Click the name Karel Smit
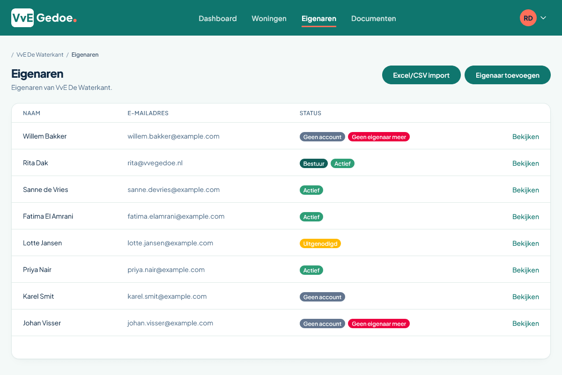Image resolution: width=562 pixels, height=375 pixels. click(38, 296)
